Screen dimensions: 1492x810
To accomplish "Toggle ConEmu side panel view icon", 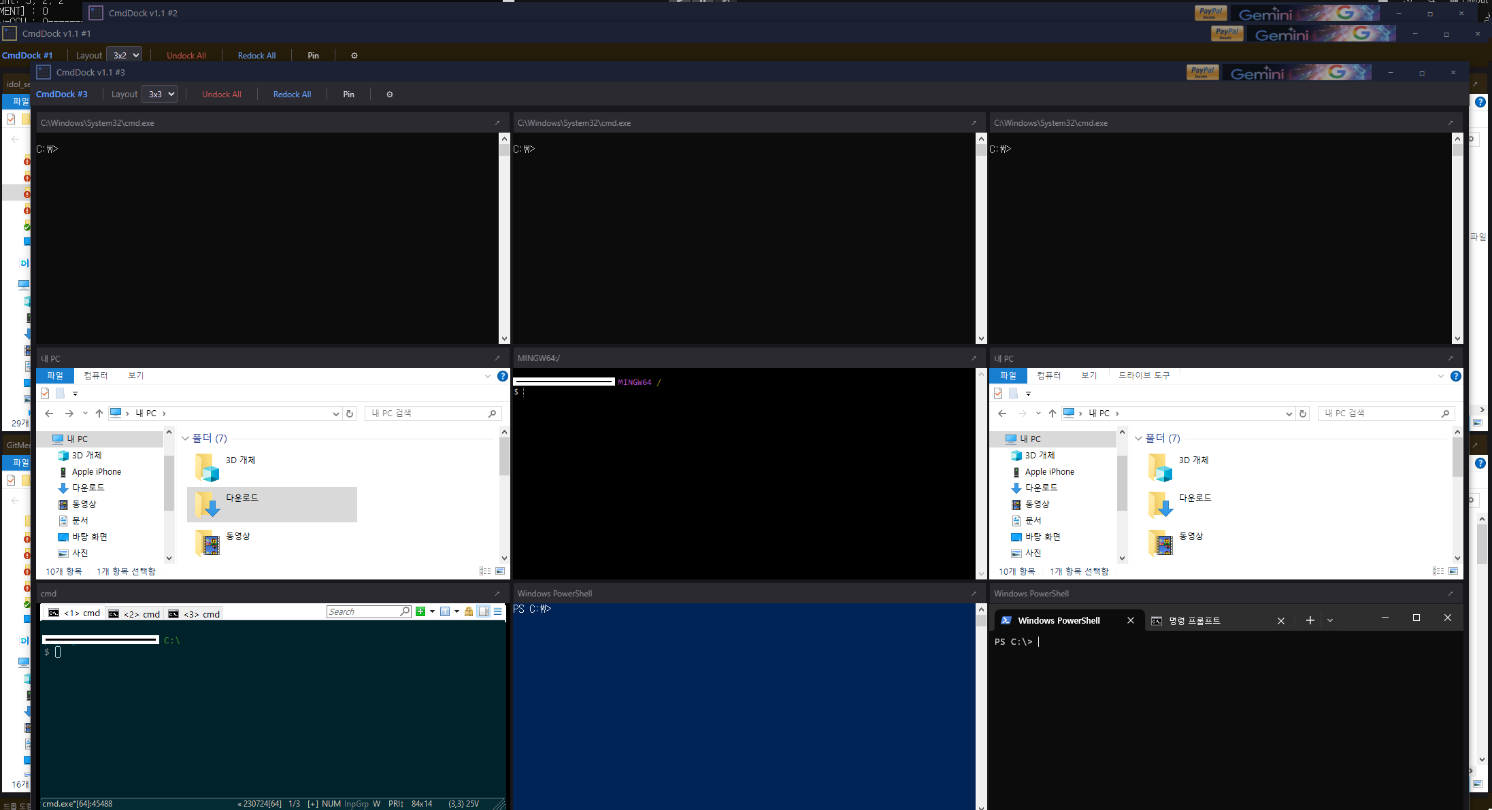I will click(483, 611).
